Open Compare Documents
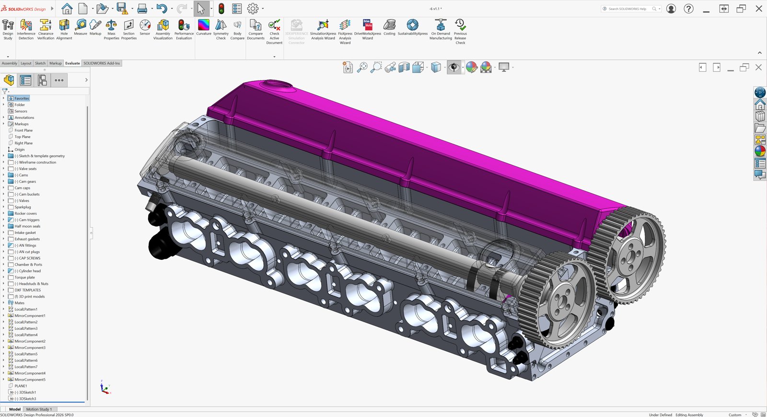Screen dimensions: 767x417 tap(256, 30)
